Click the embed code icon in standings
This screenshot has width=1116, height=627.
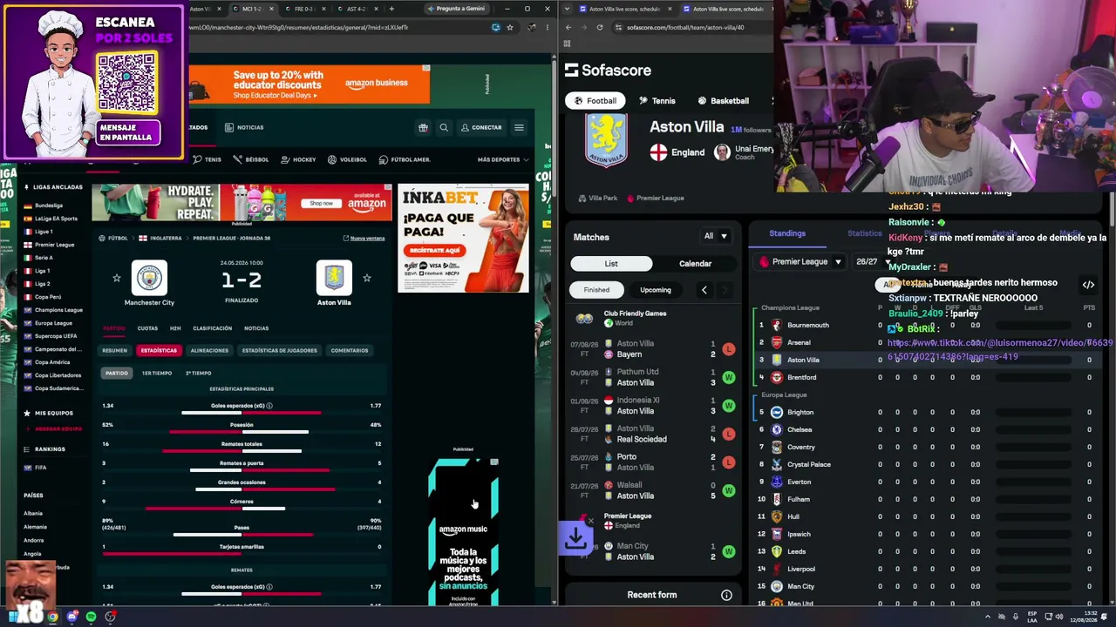click(x=1088, y=285)
